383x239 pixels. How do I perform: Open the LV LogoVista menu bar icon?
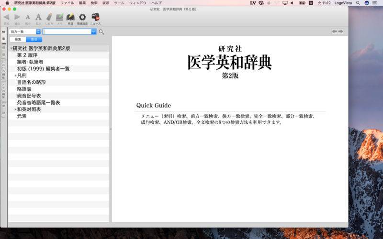(x=253, y=3)
